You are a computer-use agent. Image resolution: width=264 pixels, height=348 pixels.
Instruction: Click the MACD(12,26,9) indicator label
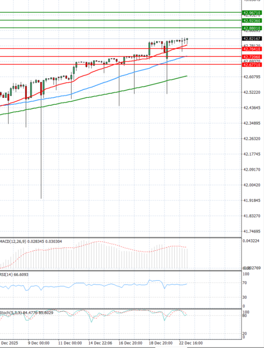coord(12,241)
